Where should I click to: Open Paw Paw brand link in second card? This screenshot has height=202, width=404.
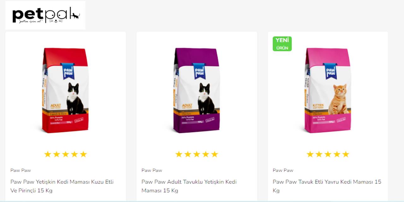coord(152,170)
